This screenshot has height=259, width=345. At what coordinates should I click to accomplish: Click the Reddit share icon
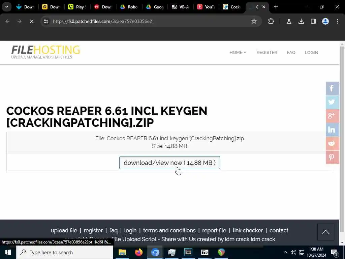point(332,143)
